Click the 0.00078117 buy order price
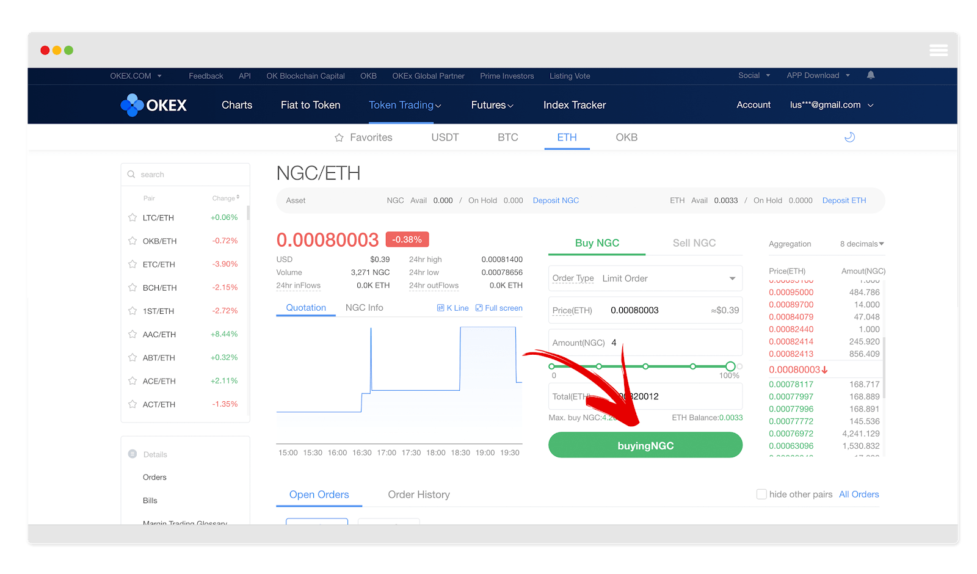Viewport: 977px width, 574px height. [791, 385]
